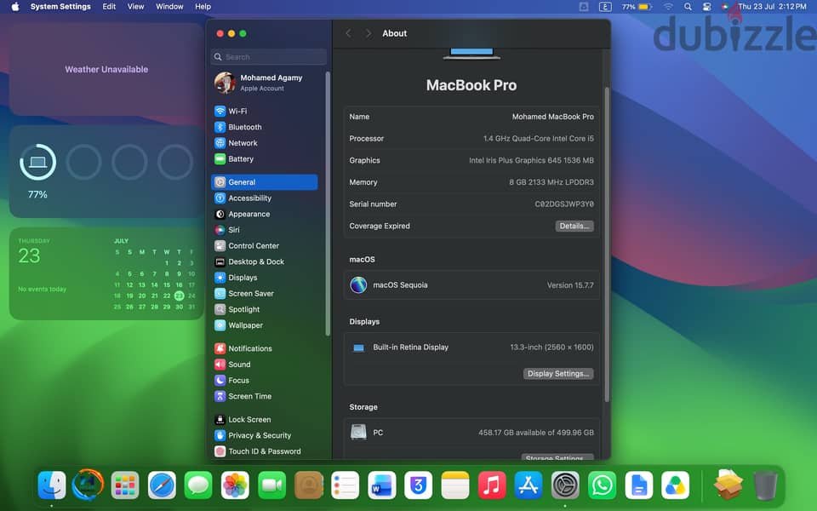The width and height of the screenshot is (817, 511).
Task: Select Displays in the sidebar
Action: coord(265,278)
